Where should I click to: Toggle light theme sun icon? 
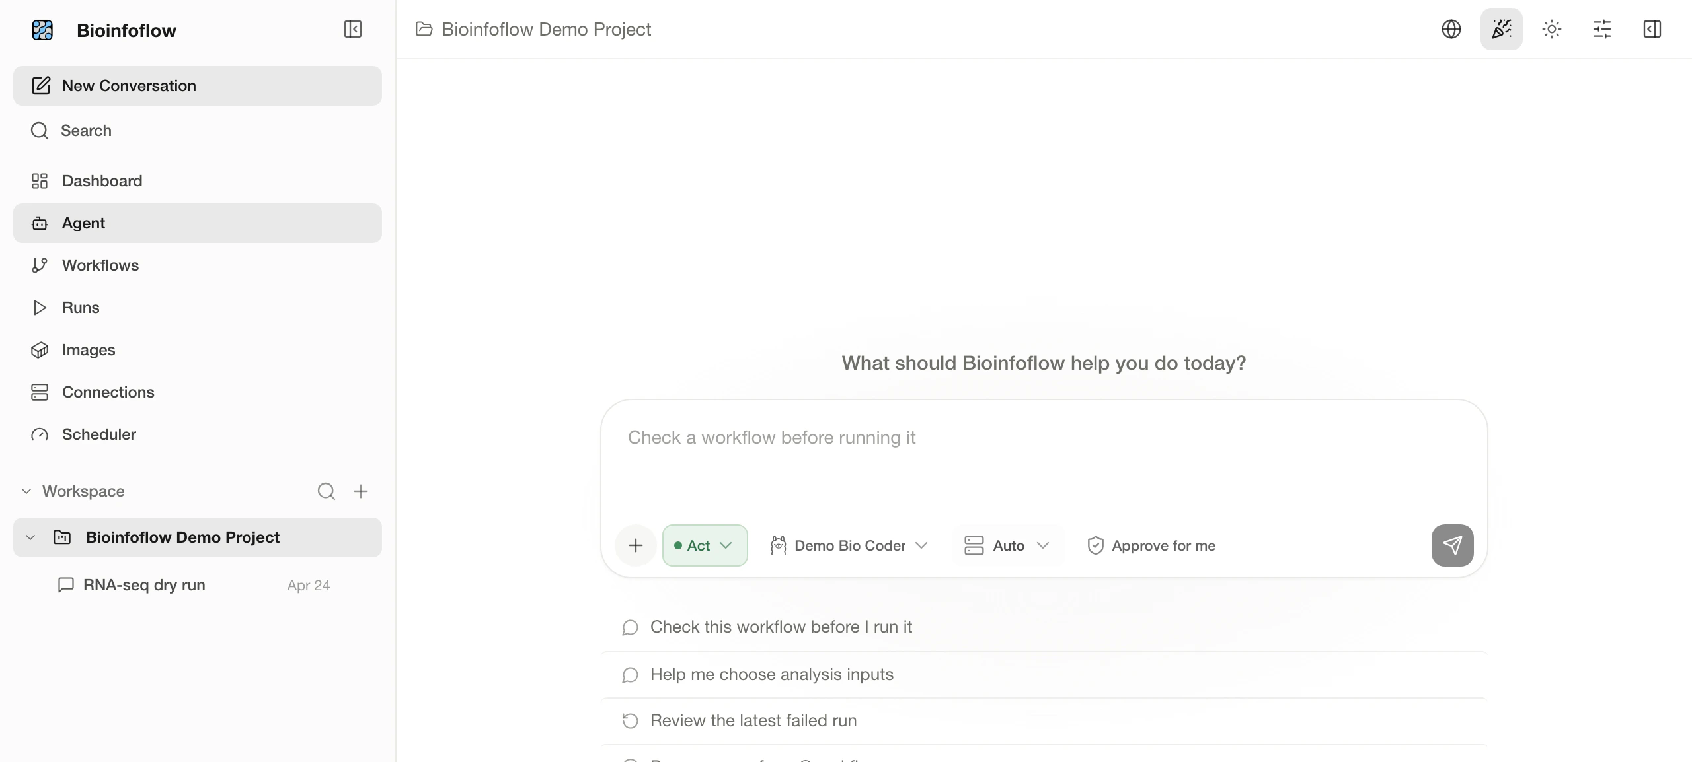click(1552, 29)
